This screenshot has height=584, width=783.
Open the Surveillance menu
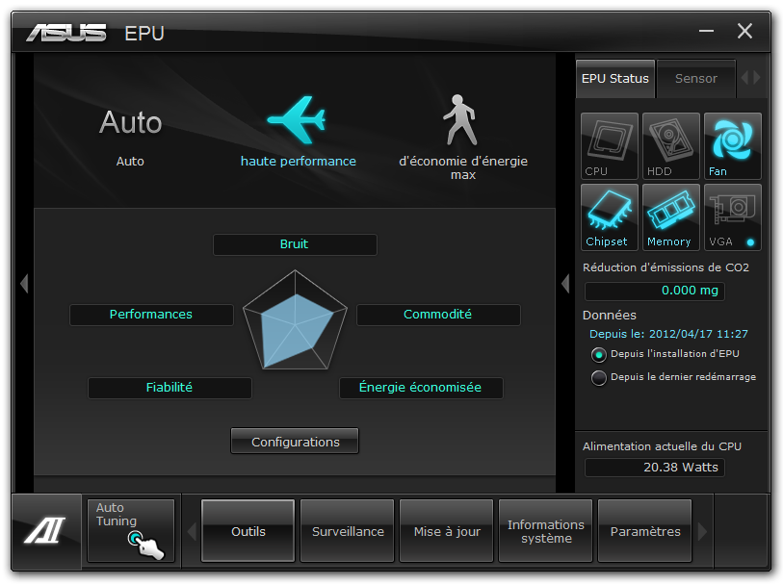[348, 531]
